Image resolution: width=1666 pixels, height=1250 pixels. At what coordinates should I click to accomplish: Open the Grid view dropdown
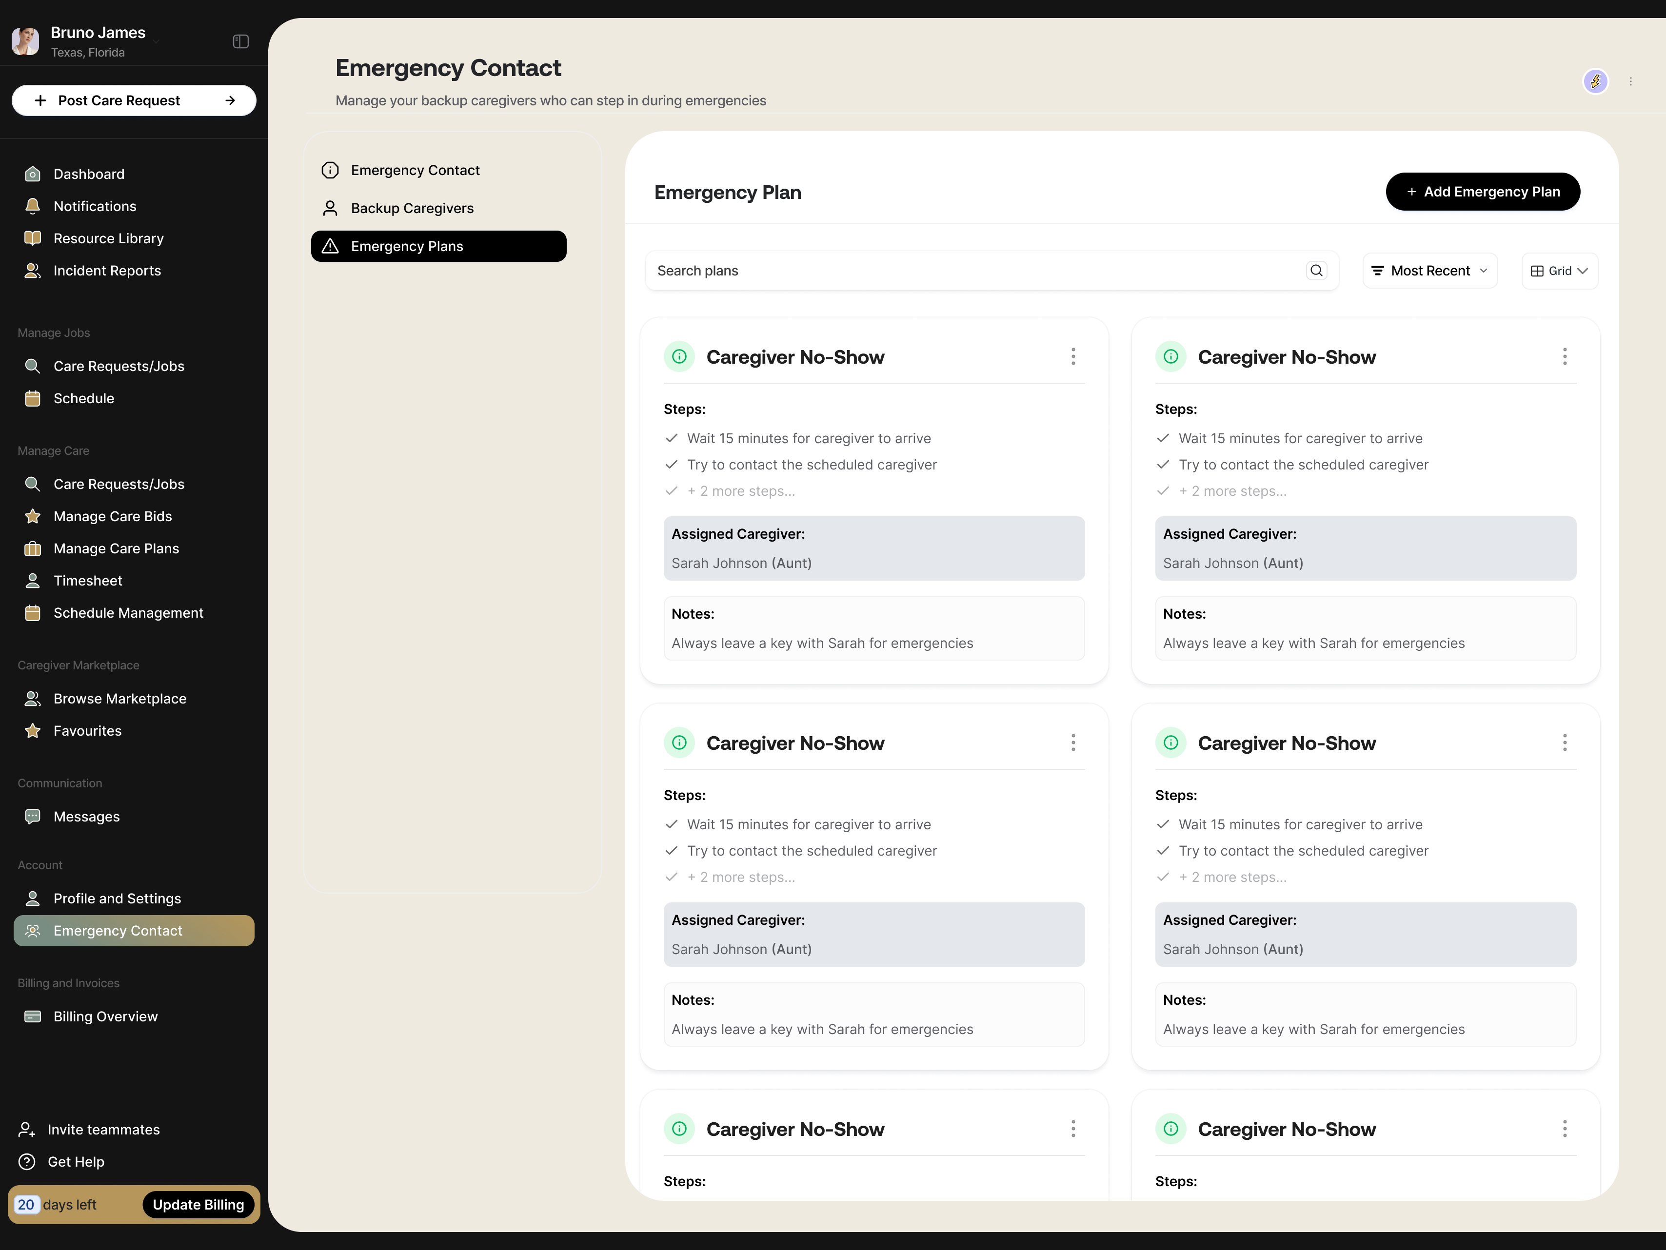pos(1559,271)
